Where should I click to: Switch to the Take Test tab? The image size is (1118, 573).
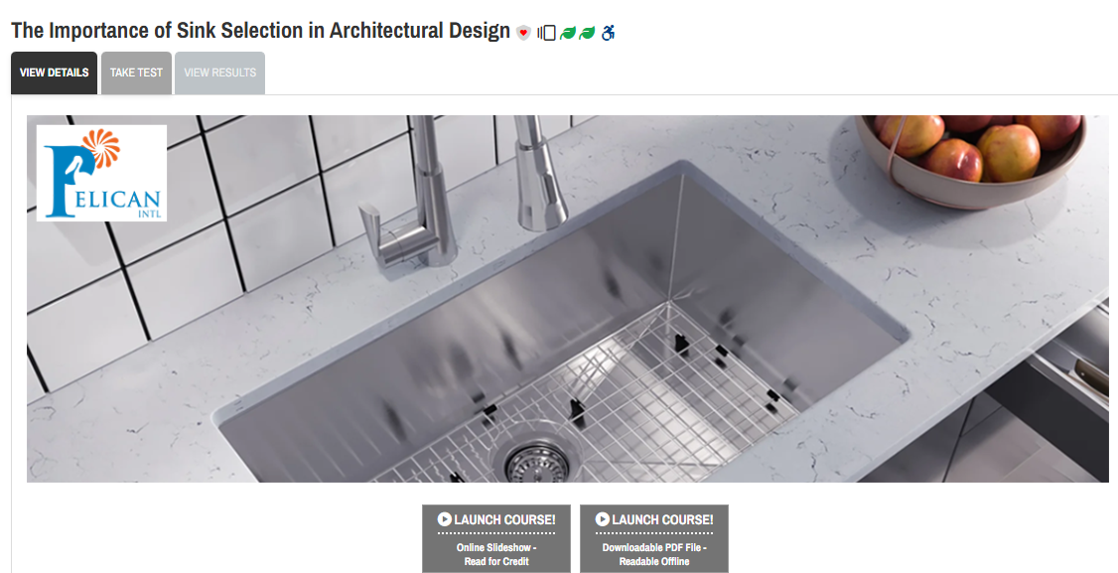coord(136,72)
